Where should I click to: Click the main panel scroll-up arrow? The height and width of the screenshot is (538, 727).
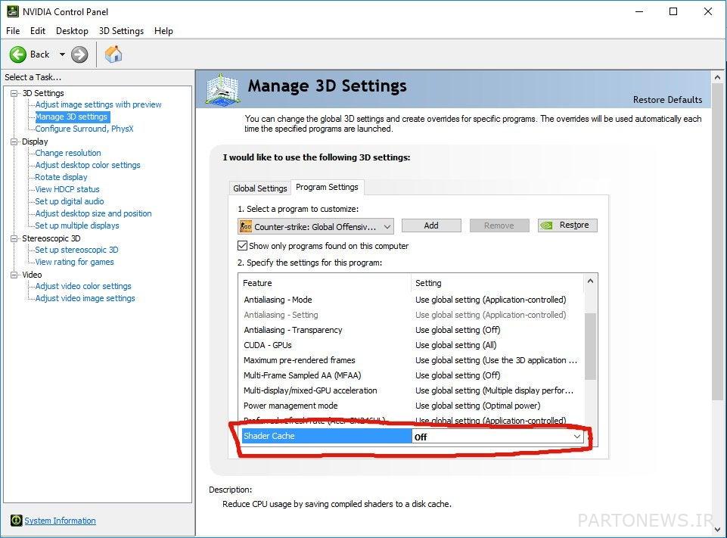click(717, 77)
